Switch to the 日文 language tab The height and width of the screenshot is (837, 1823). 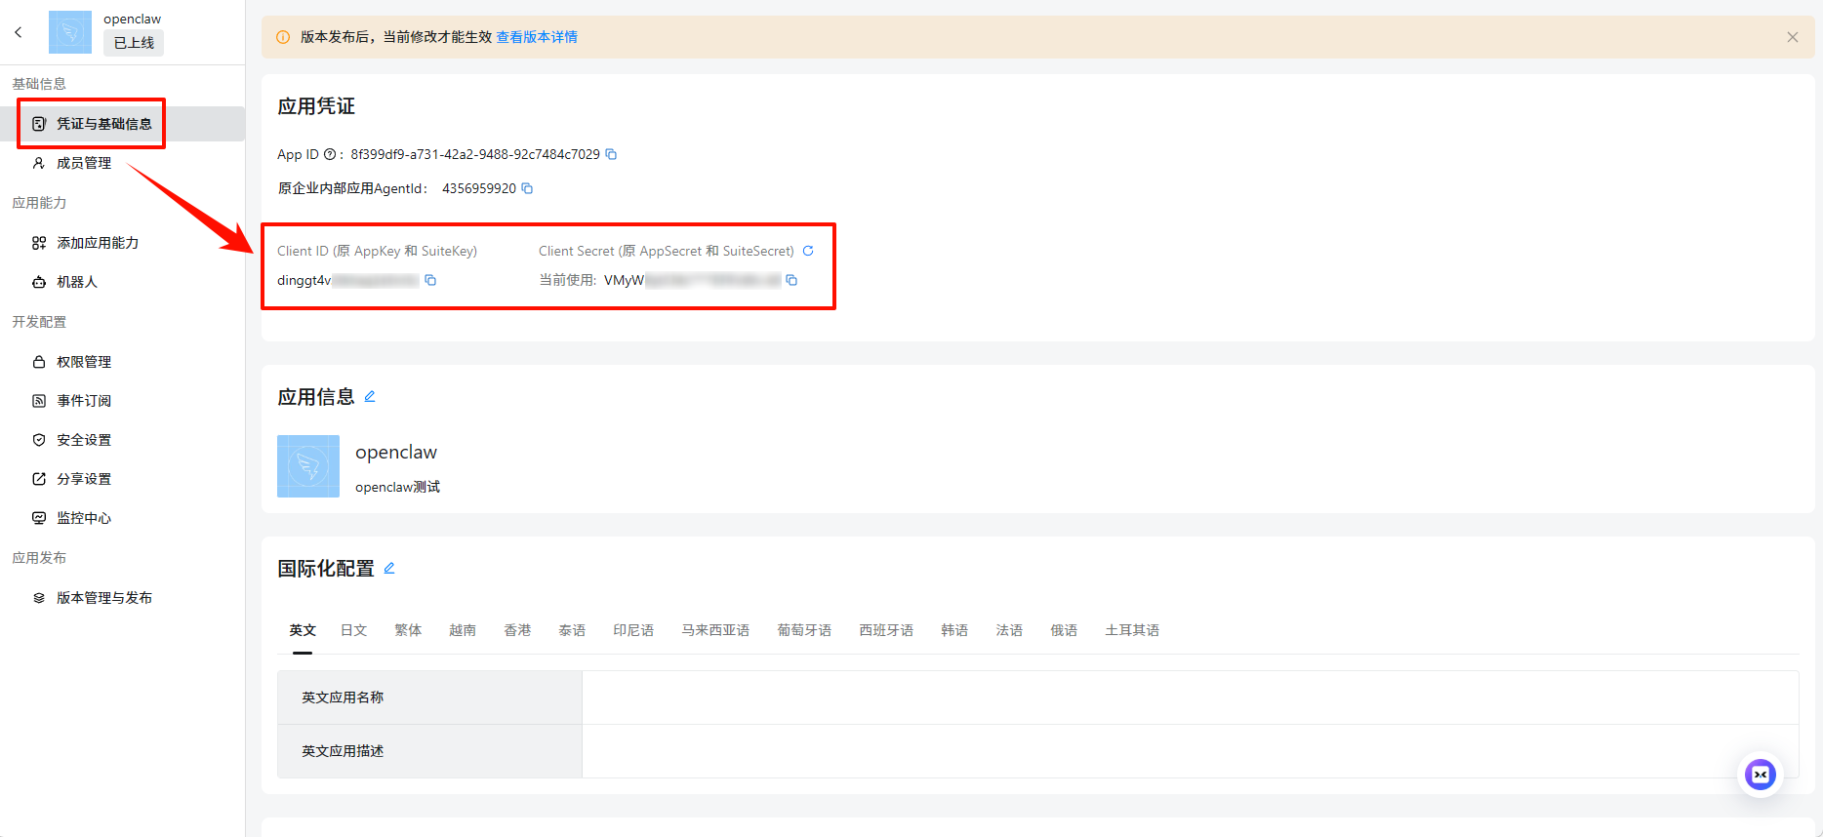tap(353, 630)
